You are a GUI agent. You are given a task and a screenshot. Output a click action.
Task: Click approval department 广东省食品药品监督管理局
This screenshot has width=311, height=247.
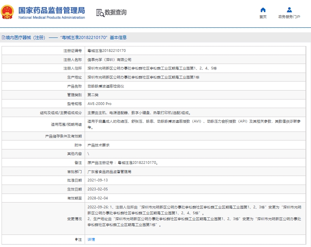[x=109, y=172]
